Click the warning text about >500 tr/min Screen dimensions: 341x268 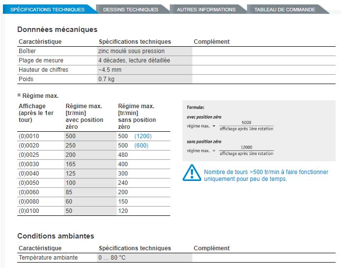(266, 176)
